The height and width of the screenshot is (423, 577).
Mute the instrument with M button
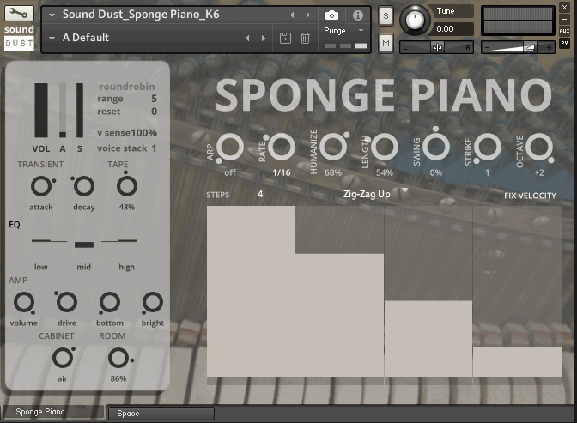tap(386, 44)
